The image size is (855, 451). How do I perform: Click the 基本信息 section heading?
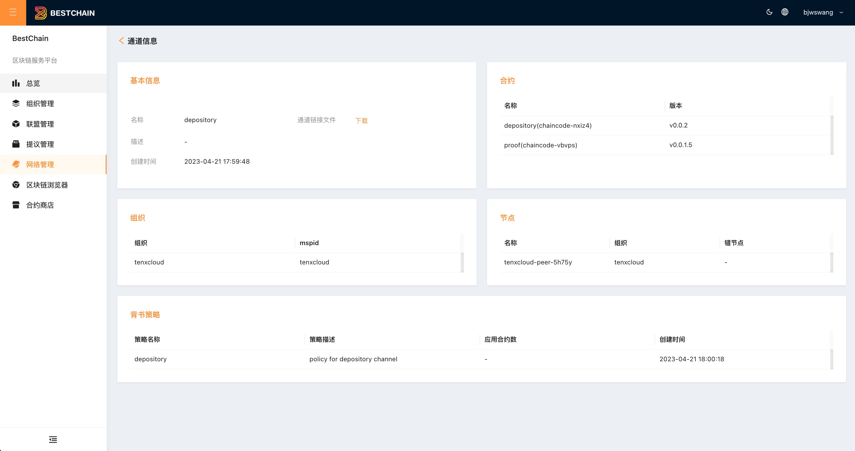[x=145, y=81]
